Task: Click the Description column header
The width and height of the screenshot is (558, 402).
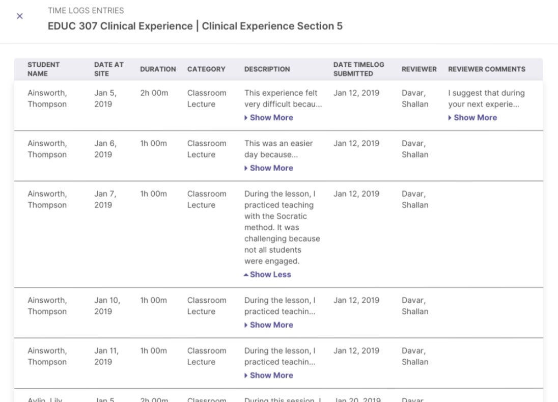Action: click(267, 69)
